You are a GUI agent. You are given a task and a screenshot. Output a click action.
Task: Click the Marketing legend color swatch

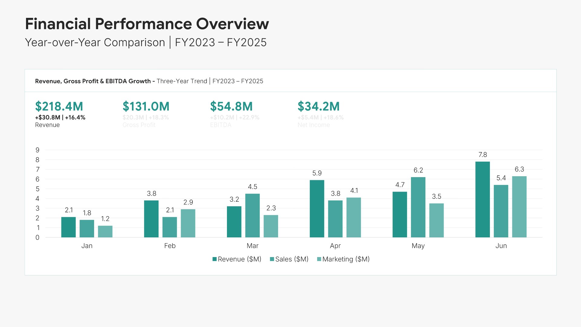(319, 259)
